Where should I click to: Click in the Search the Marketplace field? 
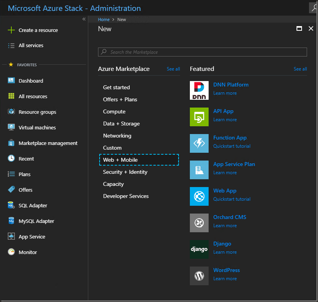[202, 52]
